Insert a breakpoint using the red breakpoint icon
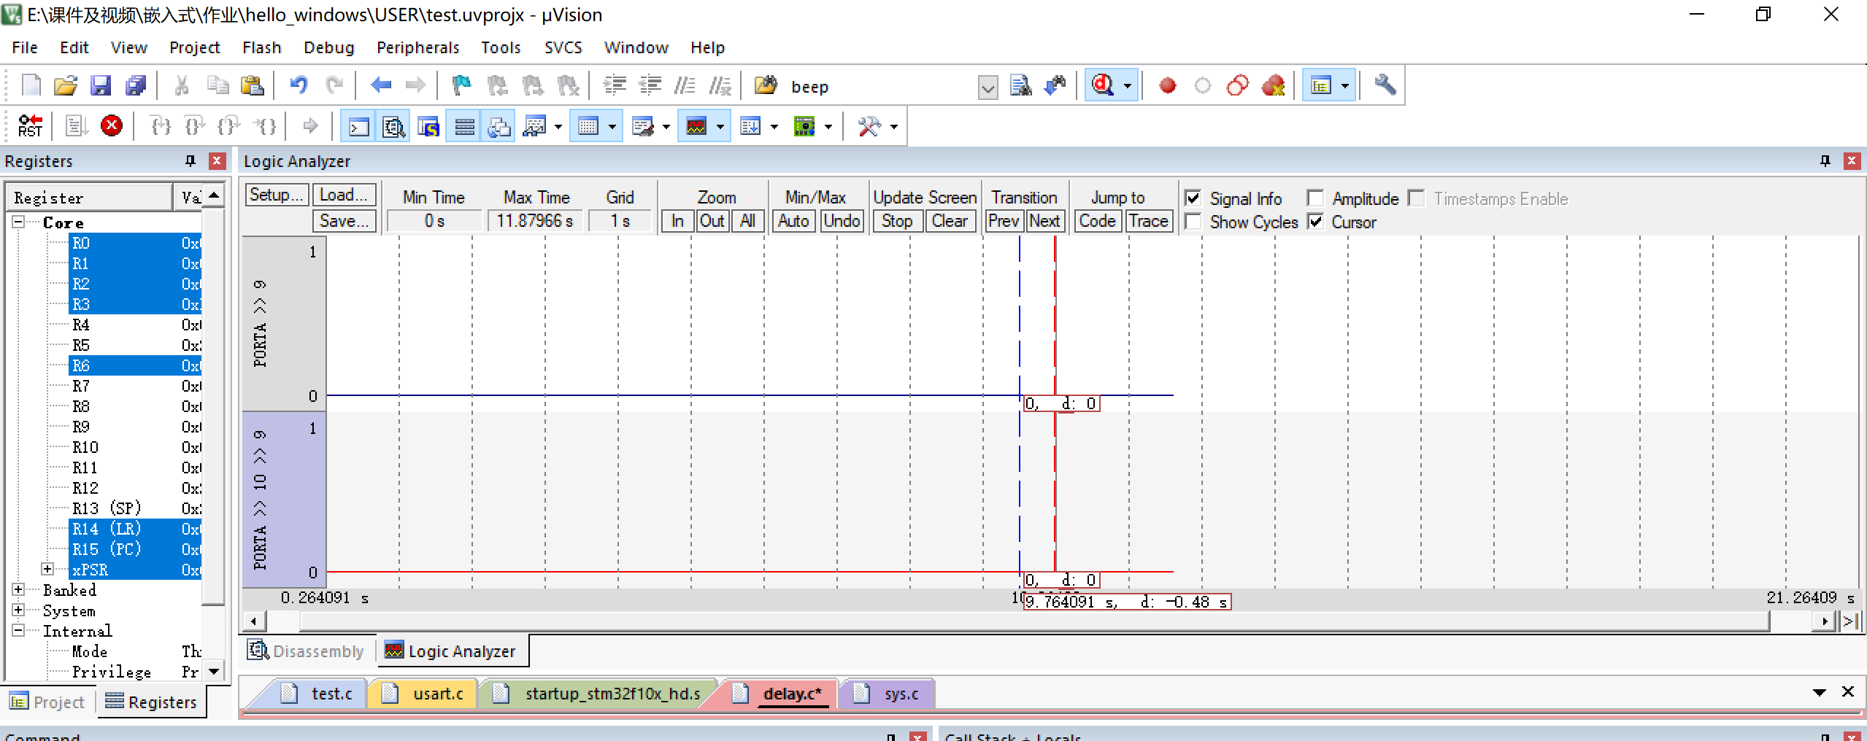The height and width of the screenshot is (741, 1867). click(x=1166, y=85)
